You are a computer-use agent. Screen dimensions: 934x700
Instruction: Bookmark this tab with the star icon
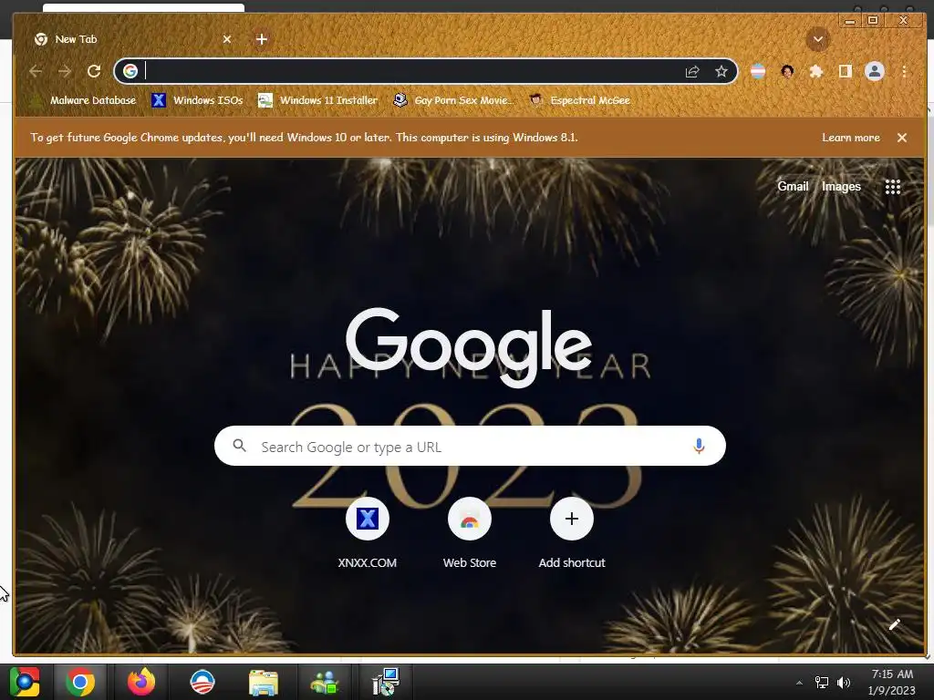pyautogui.click(x=721, y=71)
